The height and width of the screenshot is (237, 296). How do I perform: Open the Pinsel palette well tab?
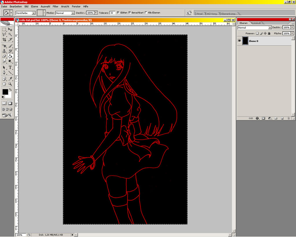point(199,14)
